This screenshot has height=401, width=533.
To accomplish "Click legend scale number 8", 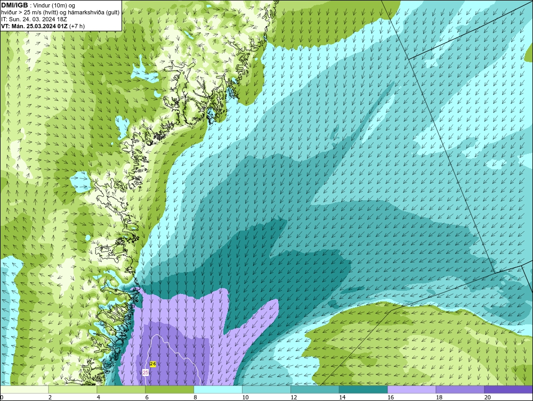I will [196, 397].
